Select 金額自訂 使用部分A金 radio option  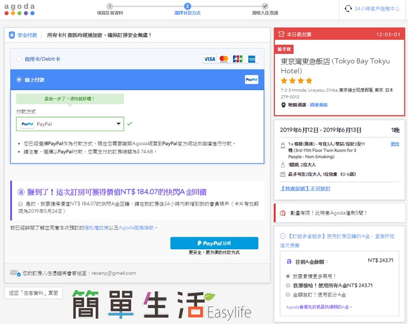(x=288, y=295)
